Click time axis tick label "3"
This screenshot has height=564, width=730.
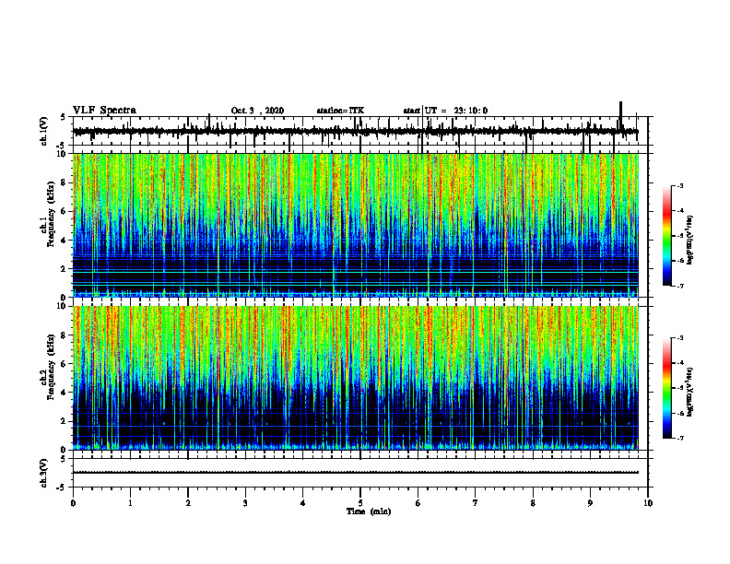coord(245,503)
